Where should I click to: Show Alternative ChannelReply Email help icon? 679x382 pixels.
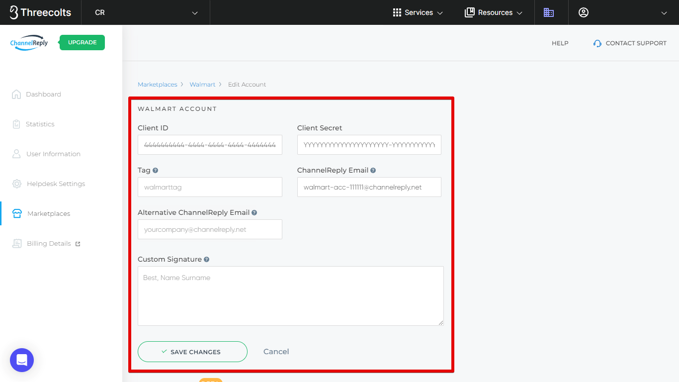[x=254, y=212]
